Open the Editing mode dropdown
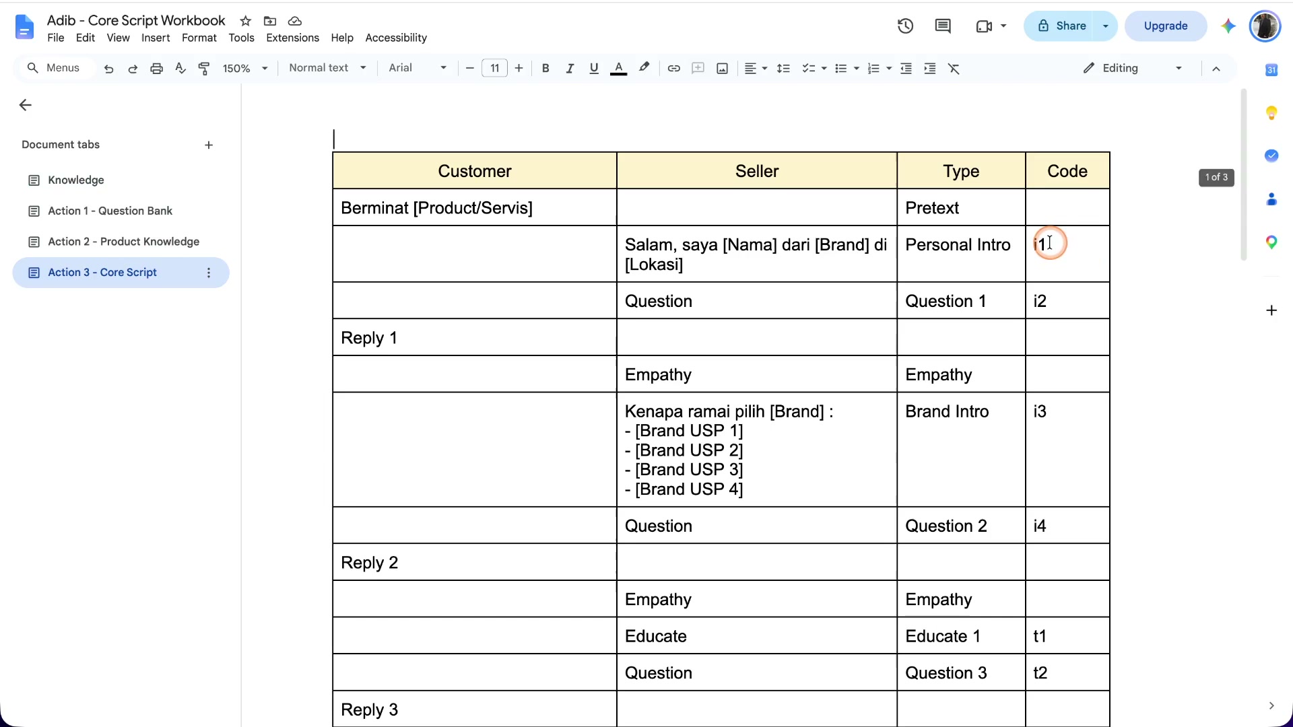The height and width of the screenshot is (727, 1293). [x=1133, y=68]
